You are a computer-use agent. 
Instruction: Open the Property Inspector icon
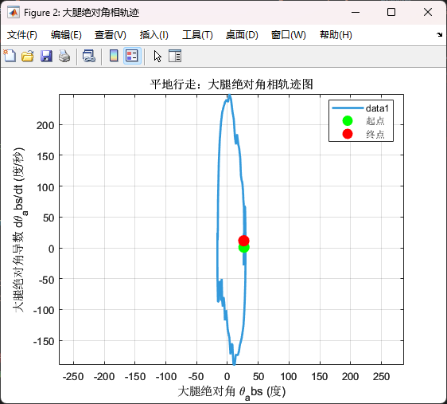[x=175, y=56]
